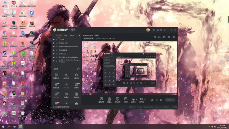Open the danmaku show (弹幕秀) tool
Screen dimensions: 229x129
point(66,95)
